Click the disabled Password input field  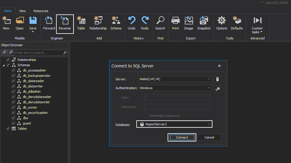(x=178, y=107)
